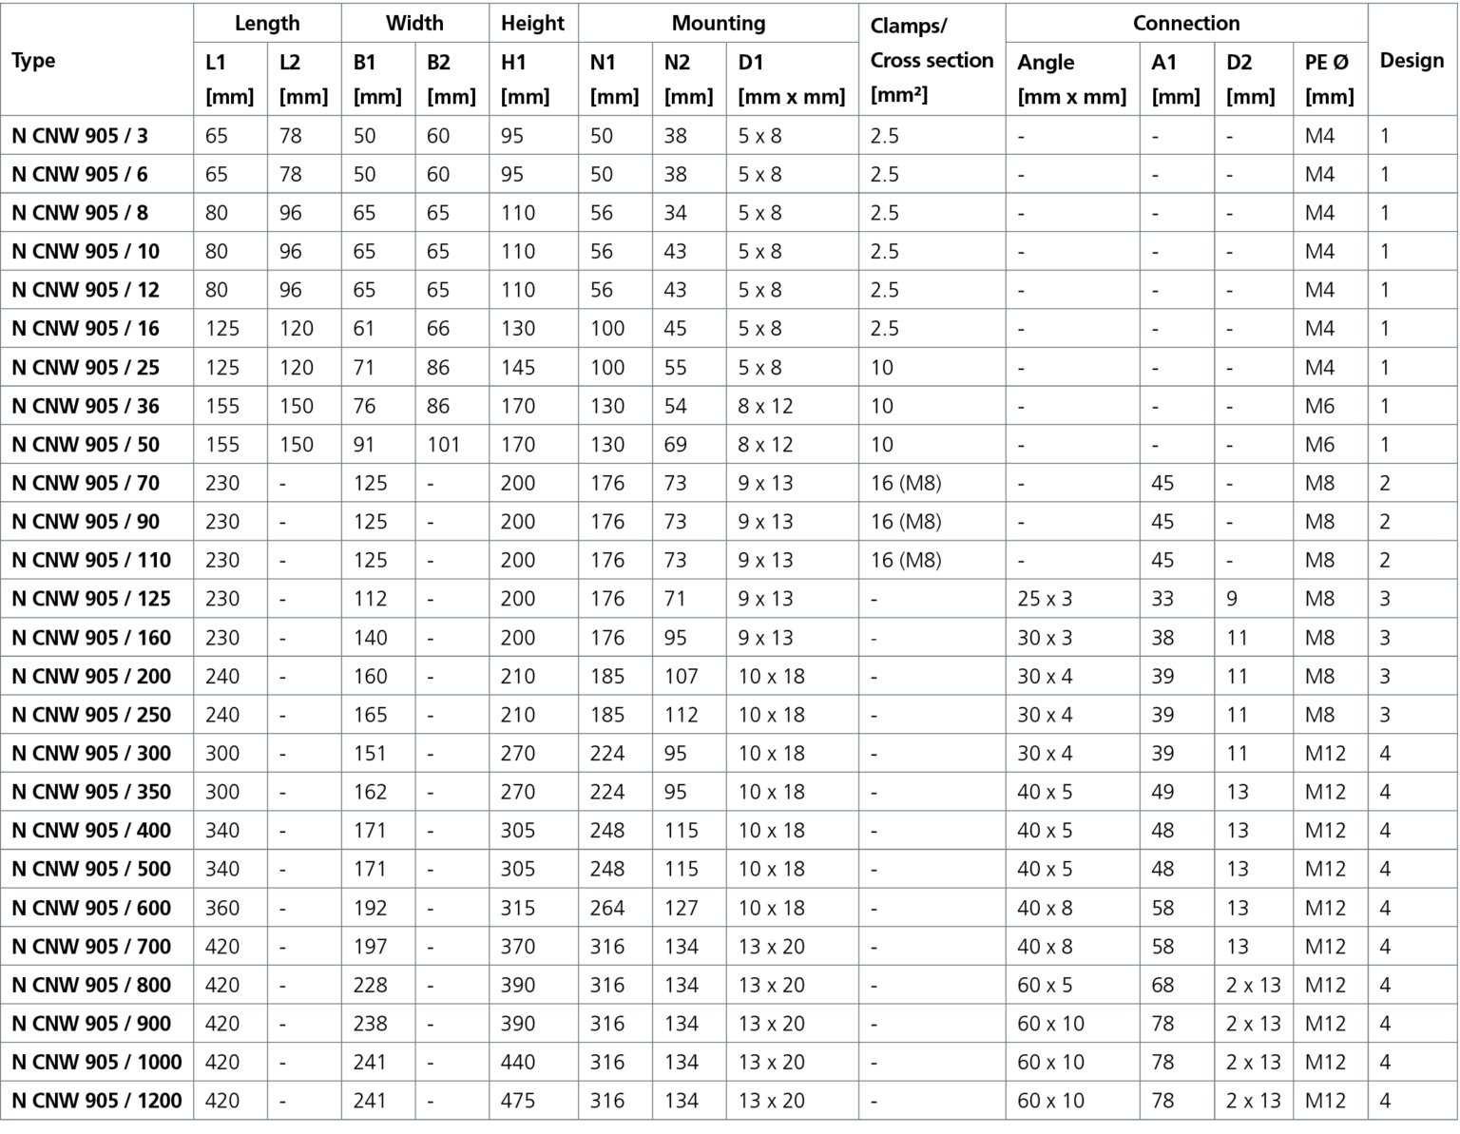Select the row label N CNW 905 / 25
Screen dimensions: 1460x1134
86,368
